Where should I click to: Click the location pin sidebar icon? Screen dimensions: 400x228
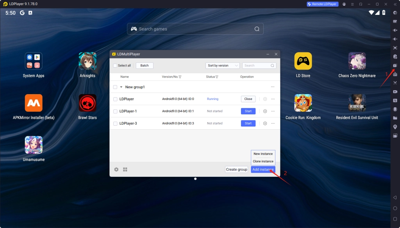pos(395,127)
